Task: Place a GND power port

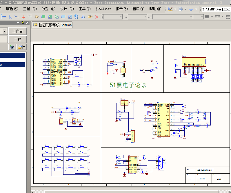Action: point(24,17)
